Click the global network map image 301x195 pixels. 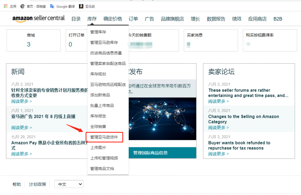click(x=162, y=119)
